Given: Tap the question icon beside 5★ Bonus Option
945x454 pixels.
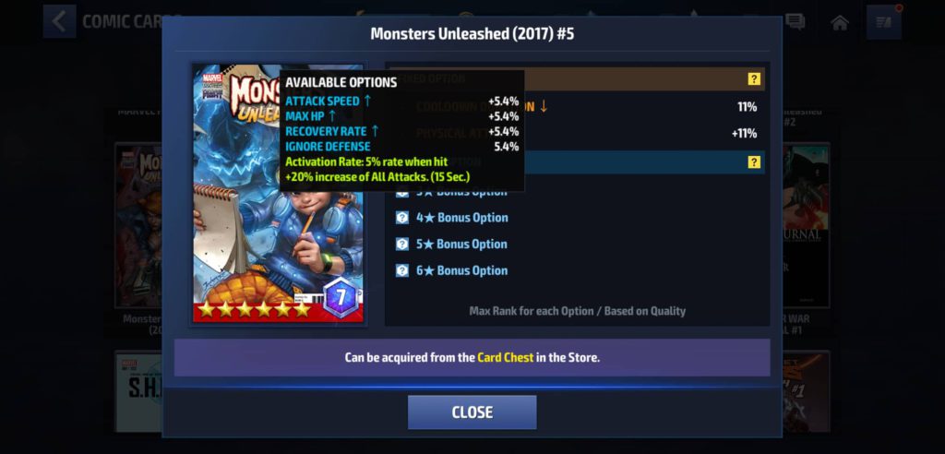Looking at the screenshot, I should coord(402,245).
